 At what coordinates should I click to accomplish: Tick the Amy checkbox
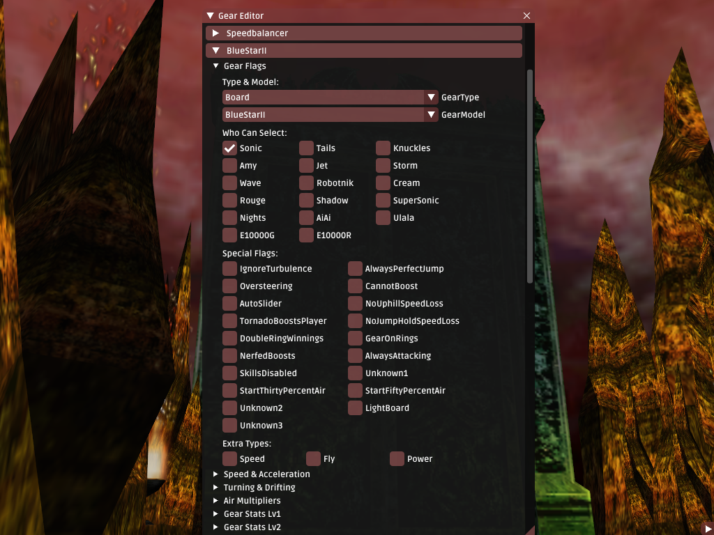229,166
